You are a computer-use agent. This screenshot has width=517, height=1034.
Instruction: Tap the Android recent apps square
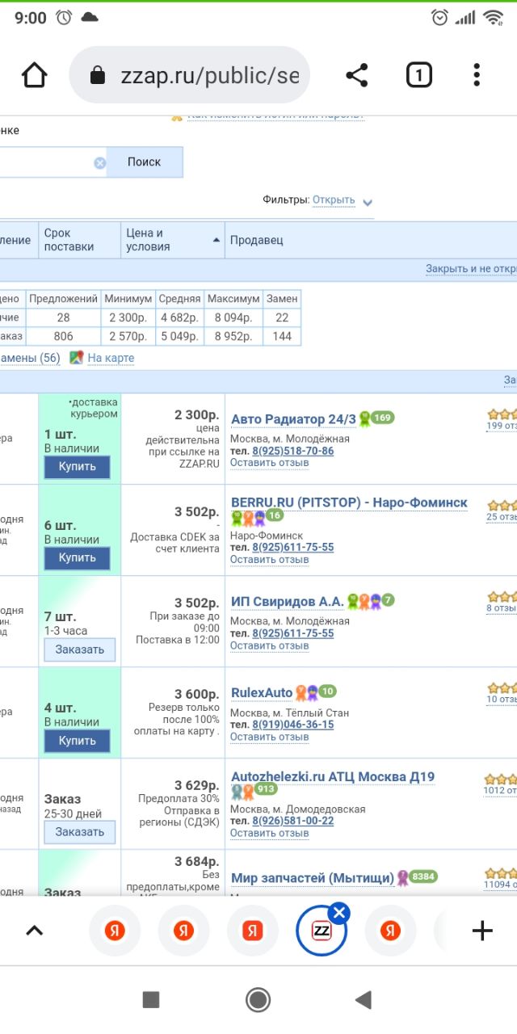click(151, 1000)
